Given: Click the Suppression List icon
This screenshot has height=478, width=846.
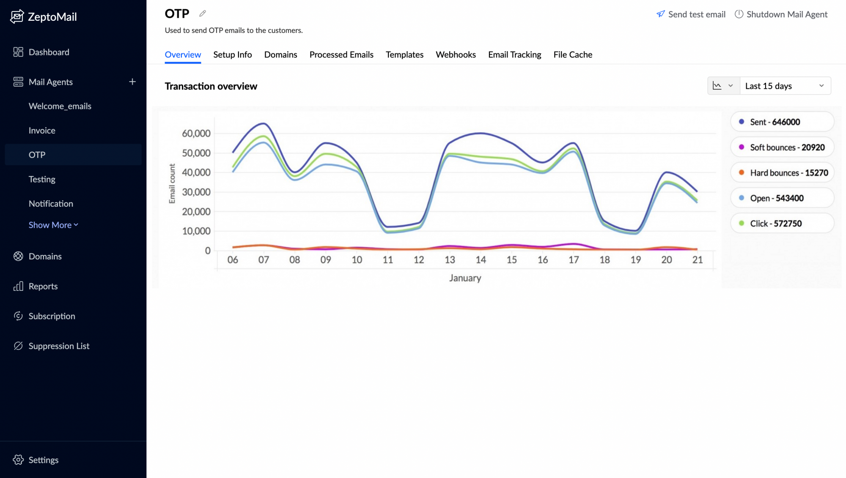Looking at the screenshot, I should (18, 346).
